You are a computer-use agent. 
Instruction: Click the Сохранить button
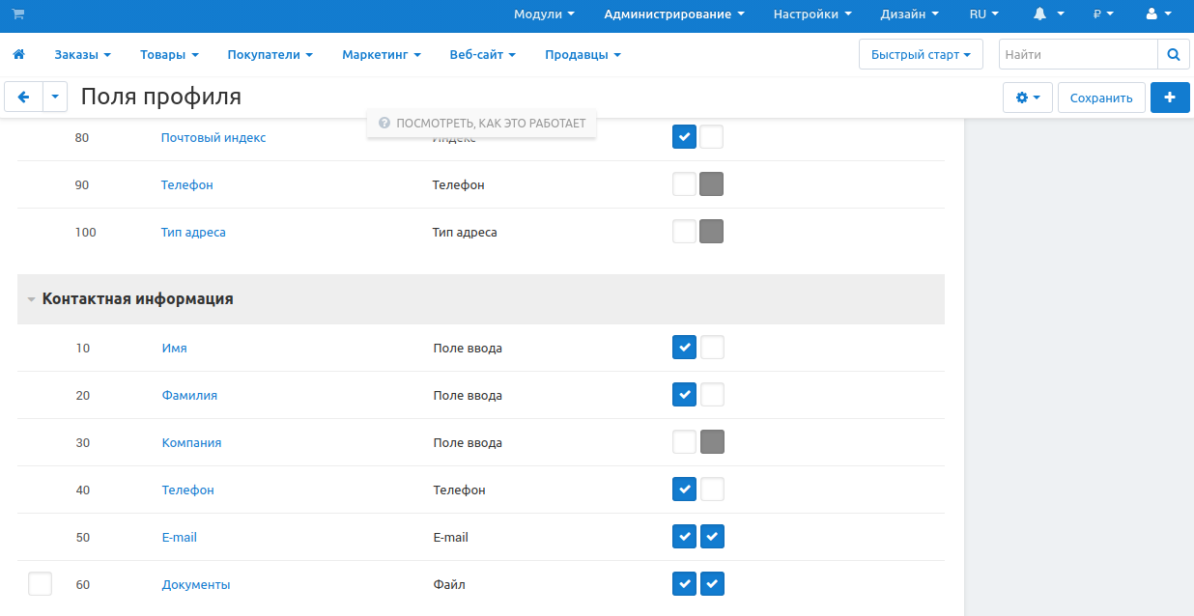tap(1101, 98)
